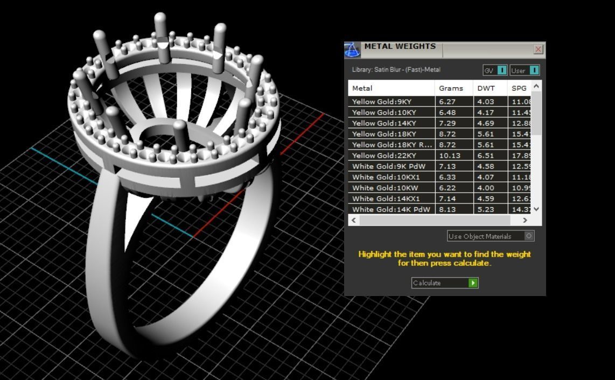Select the White Gold:14KX1 row
615x380 pixels.
pyautogui.click(x=439, y=199)
